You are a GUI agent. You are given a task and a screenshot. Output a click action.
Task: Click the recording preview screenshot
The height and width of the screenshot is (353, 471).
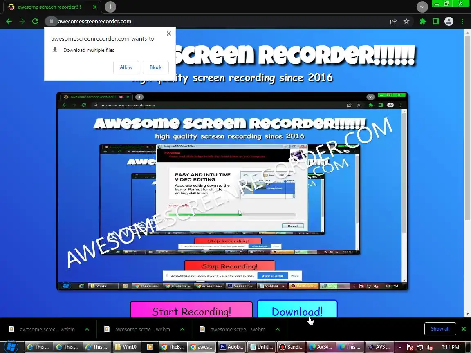pyautogui.click(x=232, y=191)
